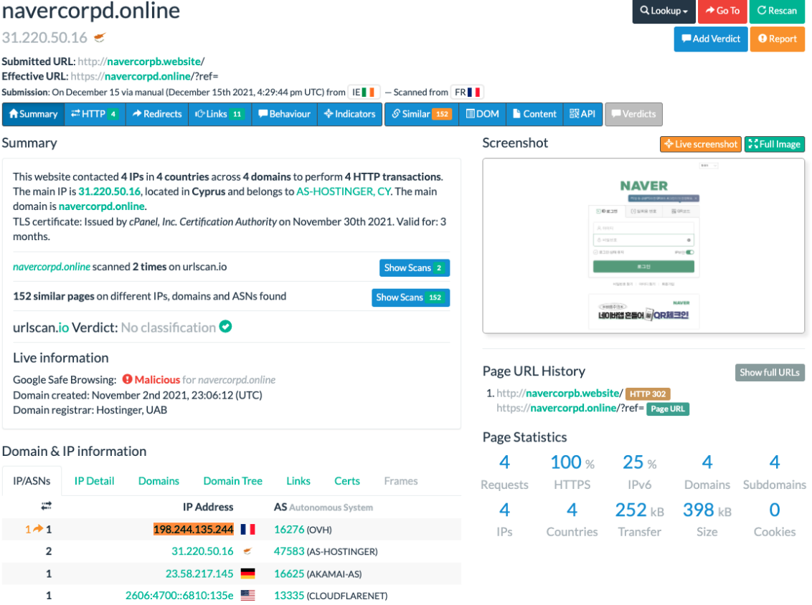Click the 398 kB Size statistic
Image resolution: width=812 pixels, height=605 pixels.
707,520
